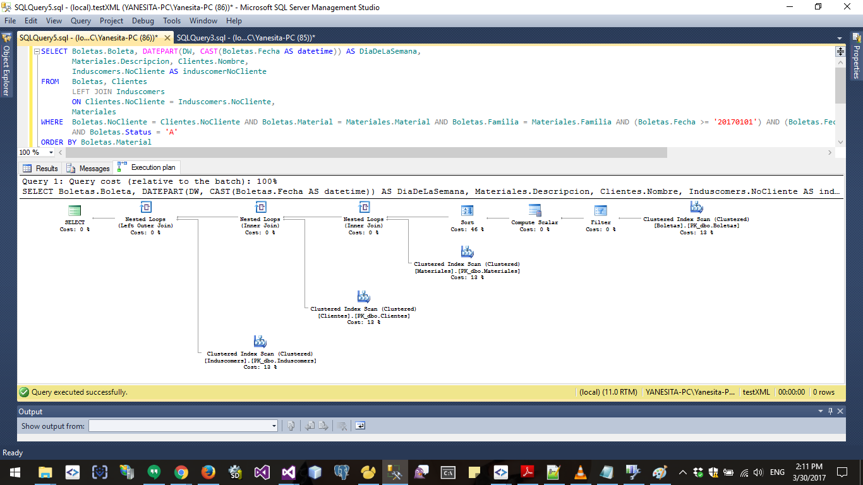Click the Nested Loops Left Outer Join node
Image resolution: width=863 pixels, height=485 pixels.
click(145, 218)
